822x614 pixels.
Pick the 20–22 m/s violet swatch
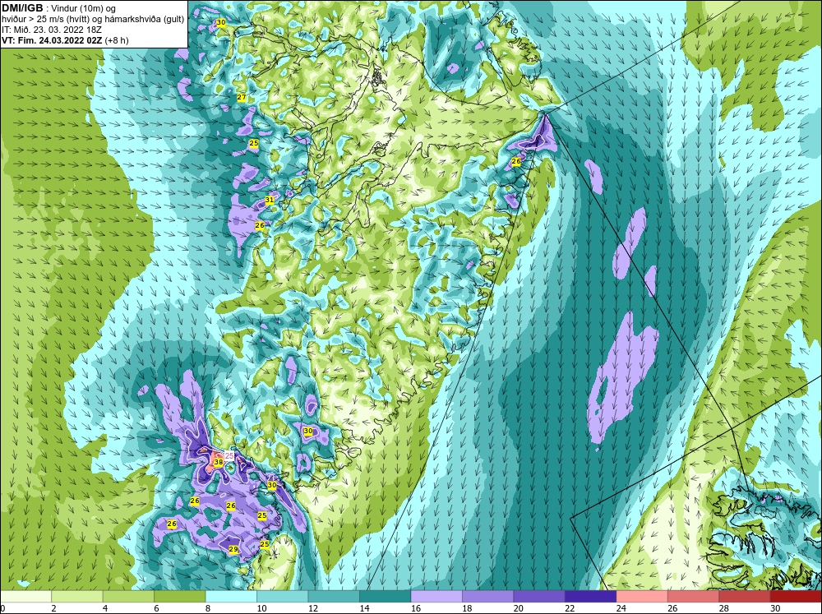(539, 596)
